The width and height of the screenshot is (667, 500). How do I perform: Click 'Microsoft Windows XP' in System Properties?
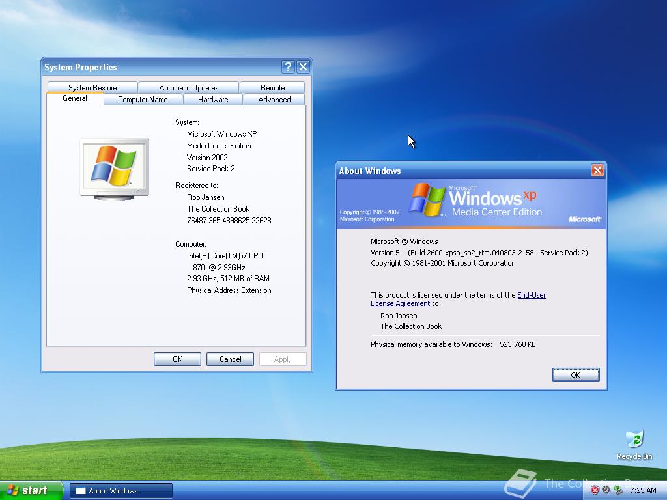click(x=221, y=134)
